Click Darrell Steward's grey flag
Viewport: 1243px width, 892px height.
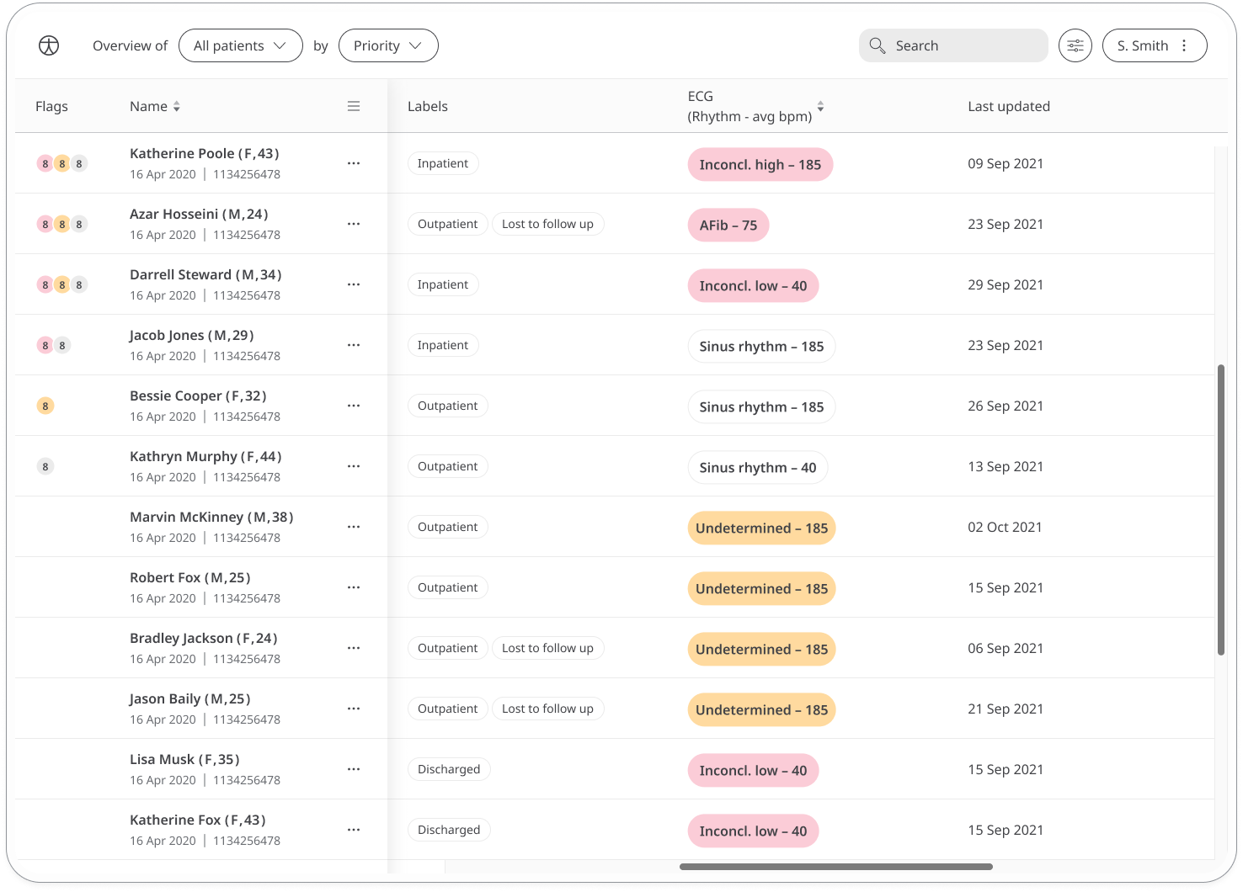click(79, 285)
